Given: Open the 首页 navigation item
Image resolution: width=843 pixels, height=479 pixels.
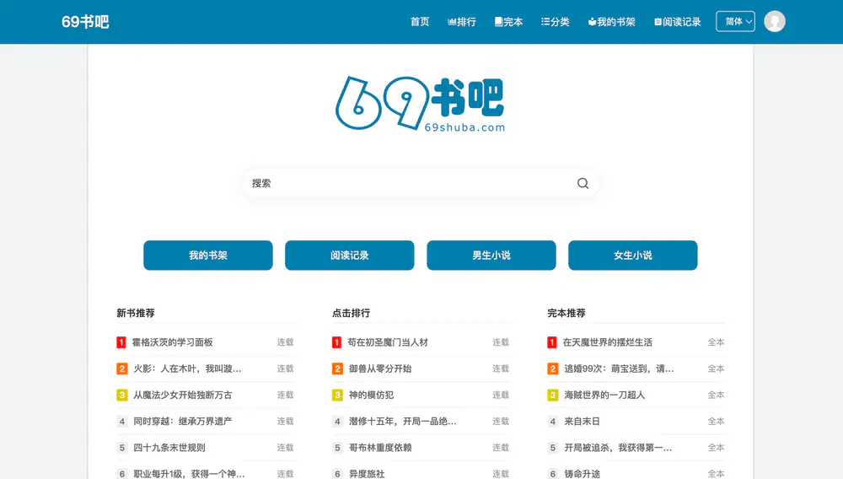Looking at the screenshot, I should tap(420, 21).
